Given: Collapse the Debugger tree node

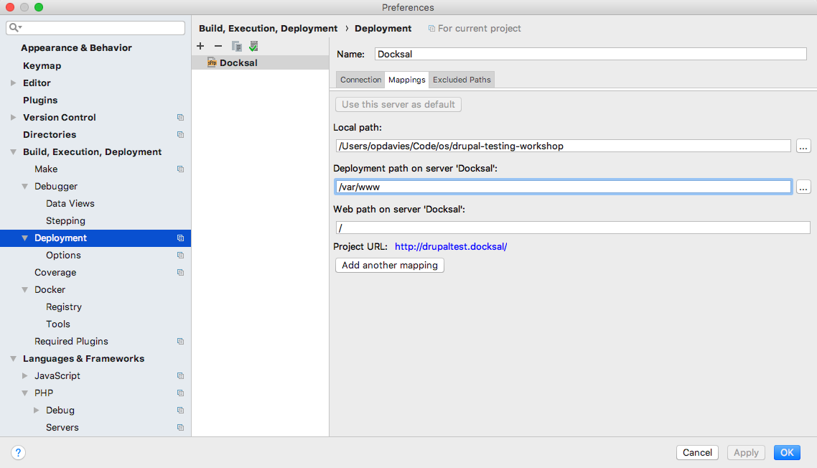Looking at the screenshot, I should [25, 186].
